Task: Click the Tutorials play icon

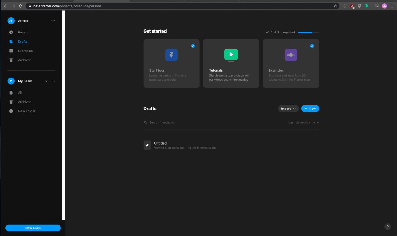Action: point(231,55)
